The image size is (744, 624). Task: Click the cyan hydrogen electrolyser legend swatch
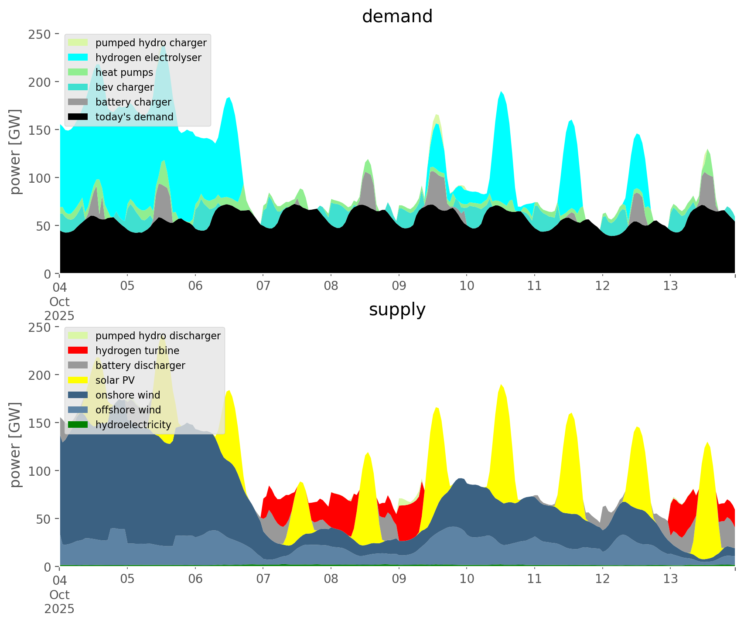point(78,58)
